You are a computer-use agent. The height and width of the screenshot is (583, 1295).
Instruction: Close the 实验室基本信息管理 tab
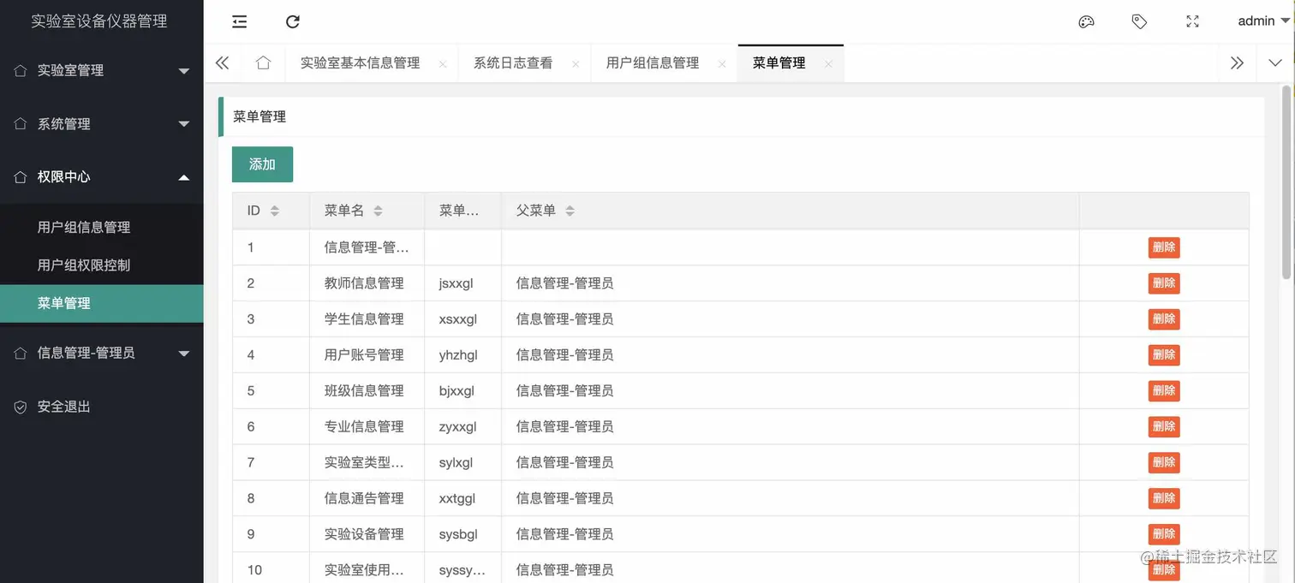tap(442, 64)
